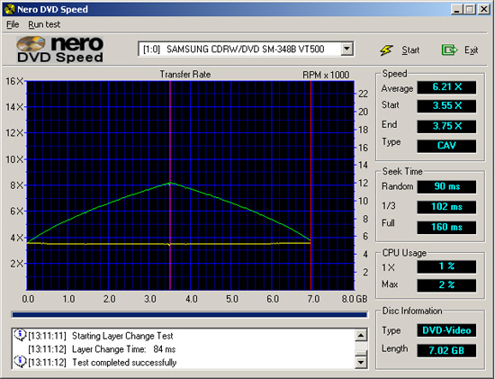Click info icon beside Starting Layer Change Test
Image resolution: width=495 pixels, height=379 pixels.
point(20,335)
